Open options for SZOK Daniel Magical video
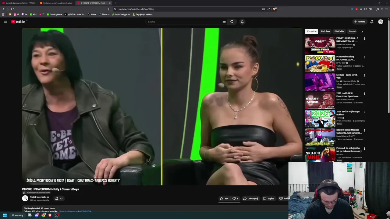The image size is (390, 219). coord(364,130)
